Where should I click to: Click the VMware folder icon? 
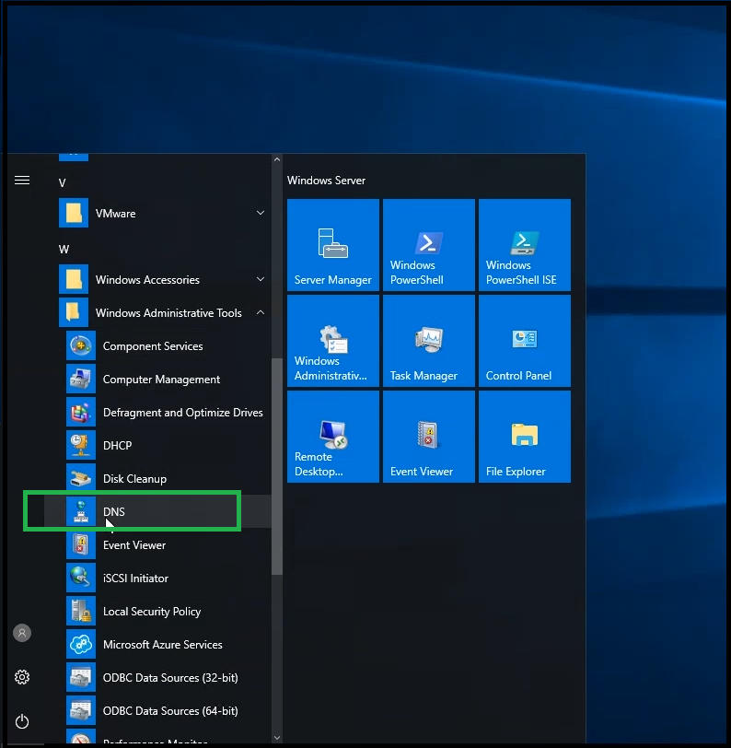(74, 213)
